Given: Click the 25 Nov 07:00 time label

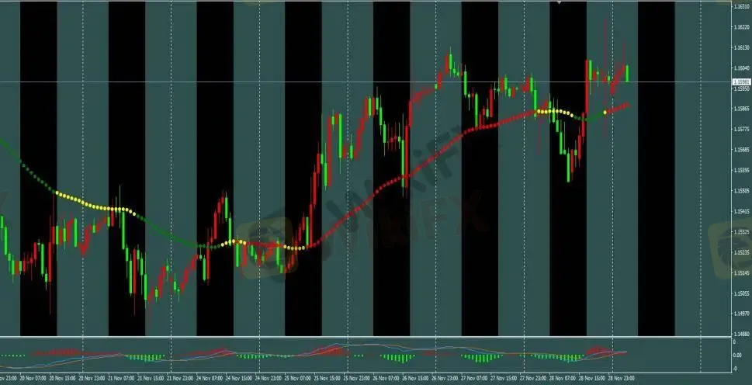Looking at the screenshot, I should pos(298,378).
